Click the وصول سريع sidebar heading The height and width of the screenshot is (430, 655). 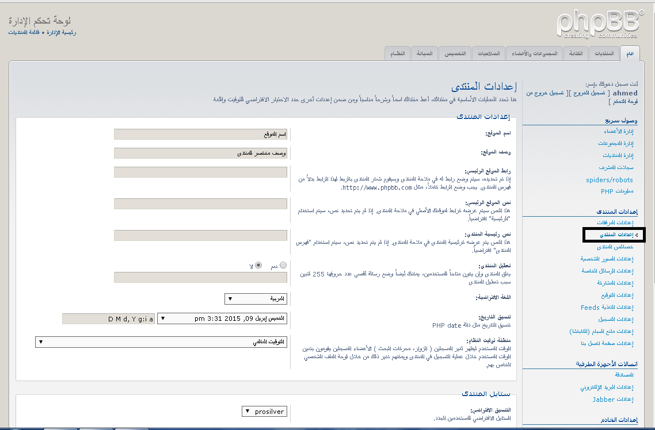[621, 121]
